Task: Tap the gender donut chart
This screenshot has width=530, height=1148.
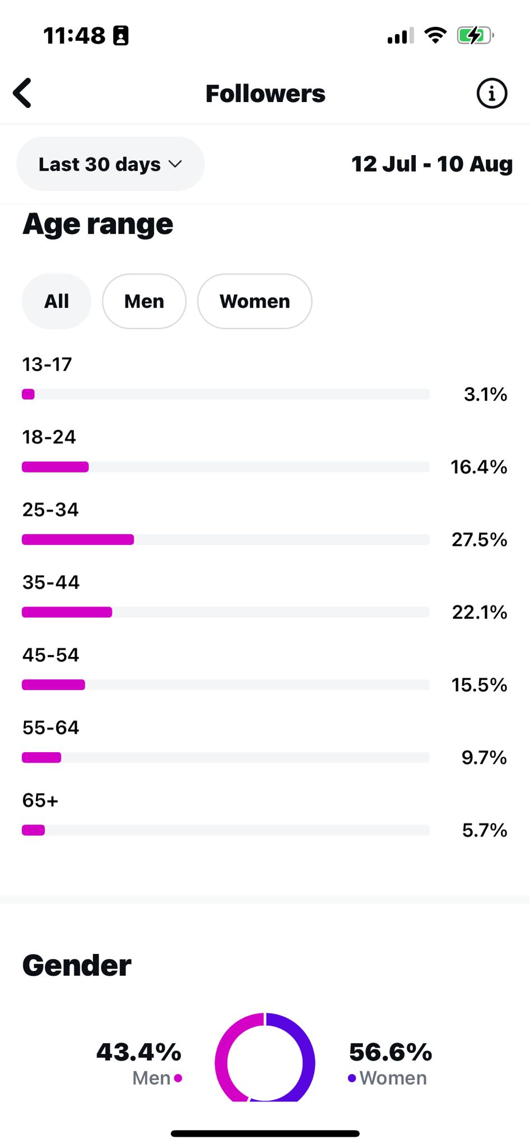Action: coord(265,1057)
